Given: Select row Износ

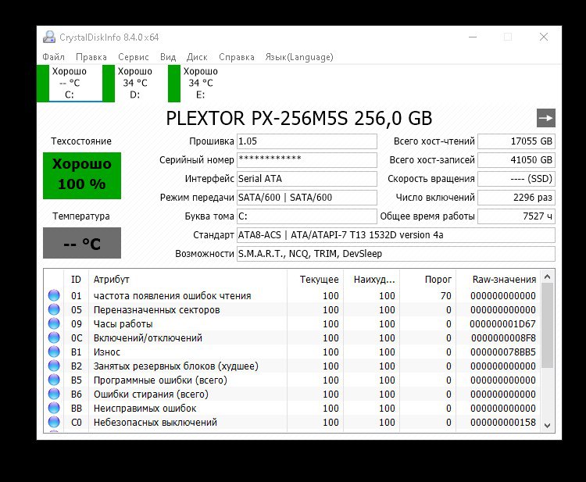Looking at the screenshot, I should [x=292, y=352].
